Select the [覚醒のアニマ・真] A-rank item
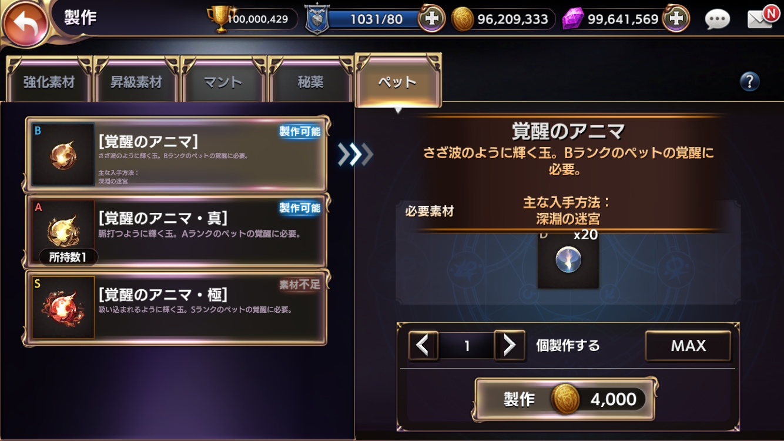Image resolution: width=784 pixels, height=441 pixels. [177, 231]
